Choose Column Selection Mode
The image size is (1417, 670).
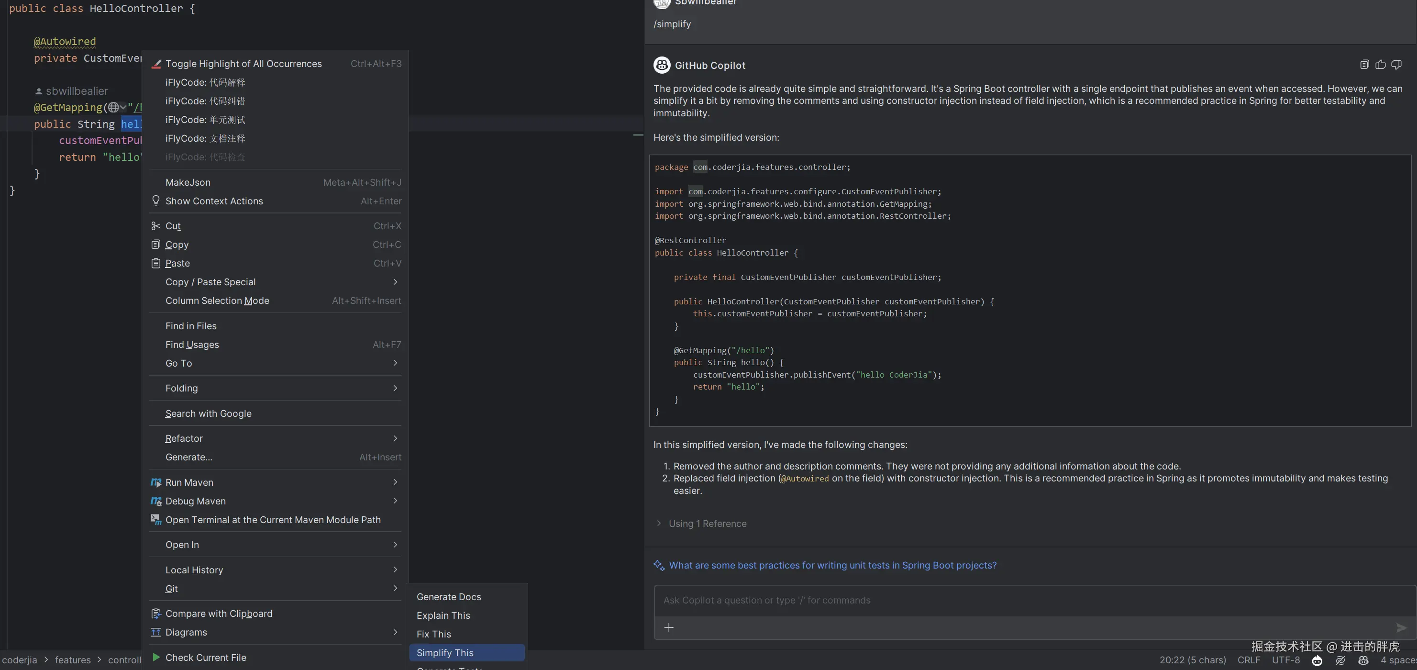(x=275, y=301)
